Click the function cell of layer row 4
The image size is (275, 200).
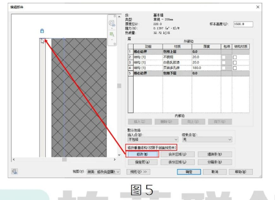(148, 68)
